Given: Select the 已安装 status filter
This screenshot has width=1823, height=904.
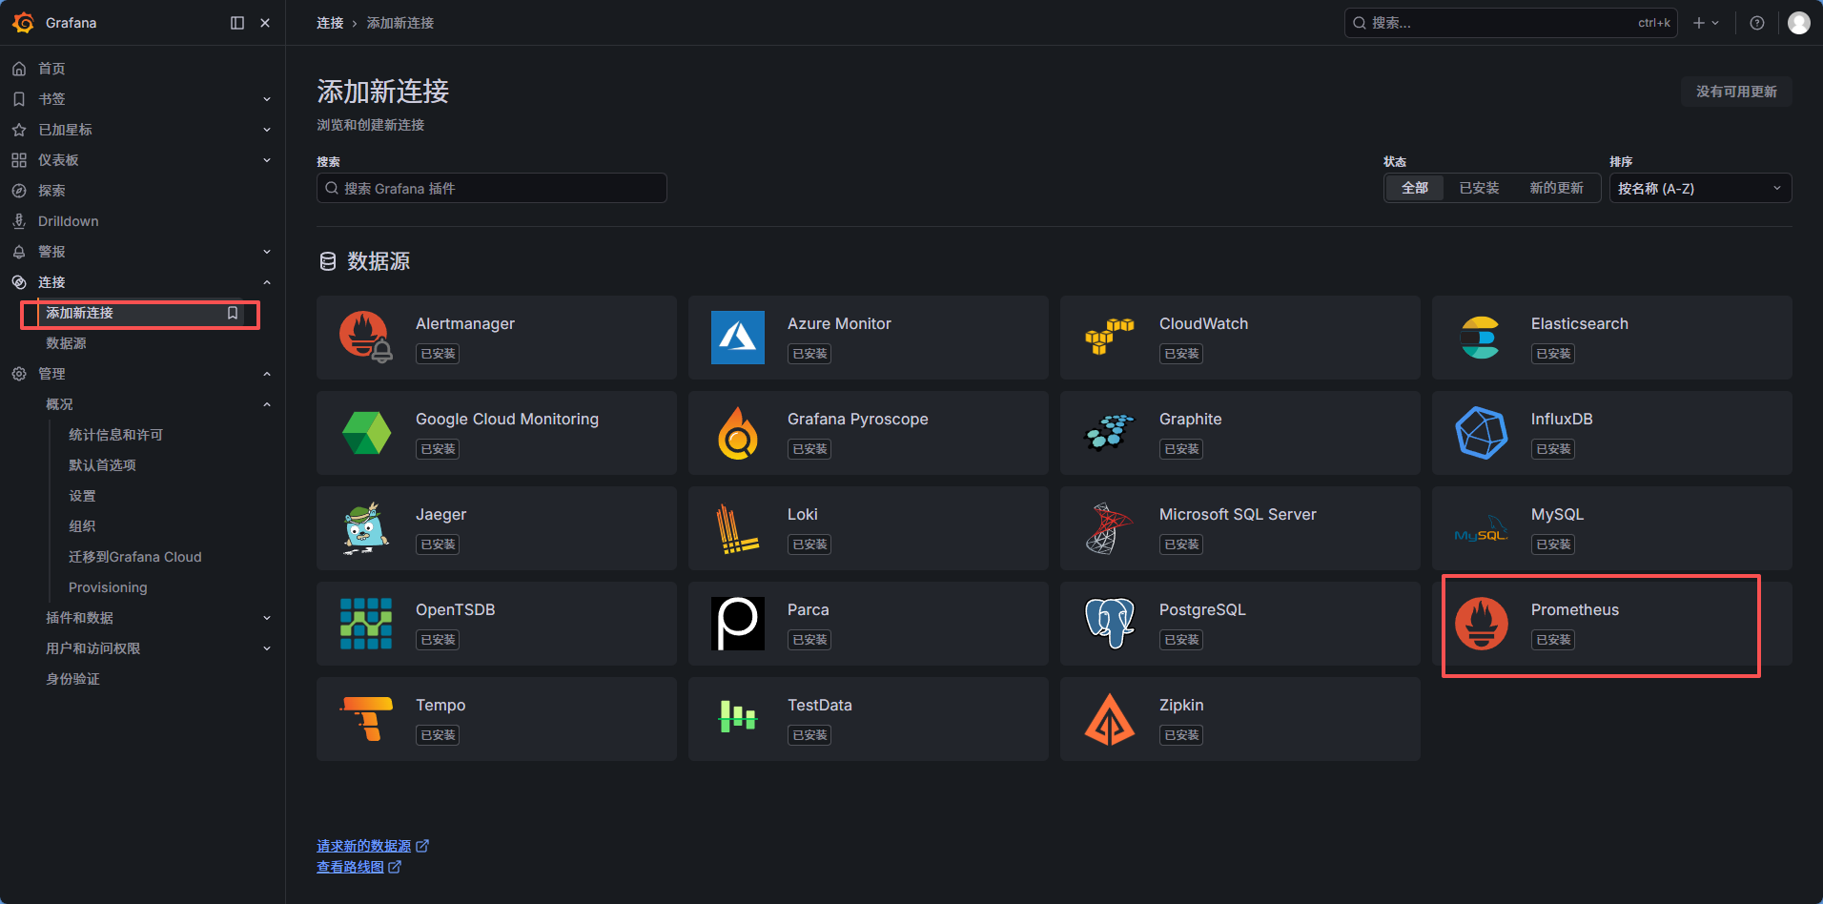Looking at the screenshot, I should pos(1479,188).
